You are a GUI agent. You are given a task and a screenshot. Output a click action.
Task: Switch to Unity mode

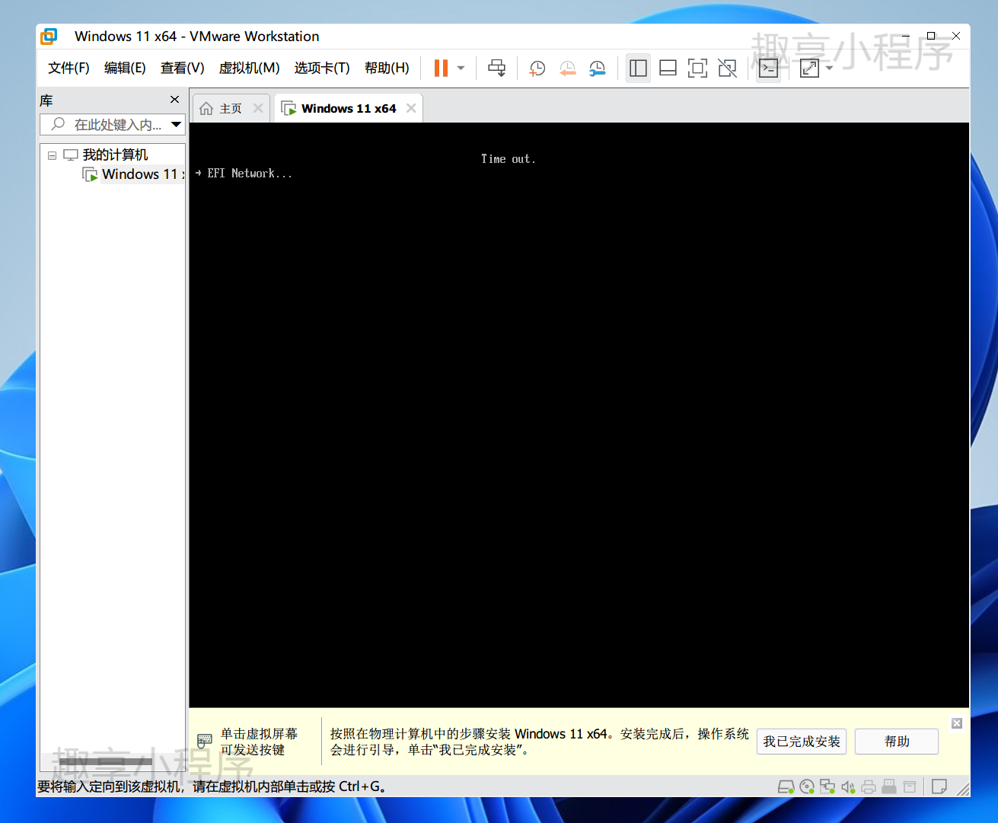(728, 69)
